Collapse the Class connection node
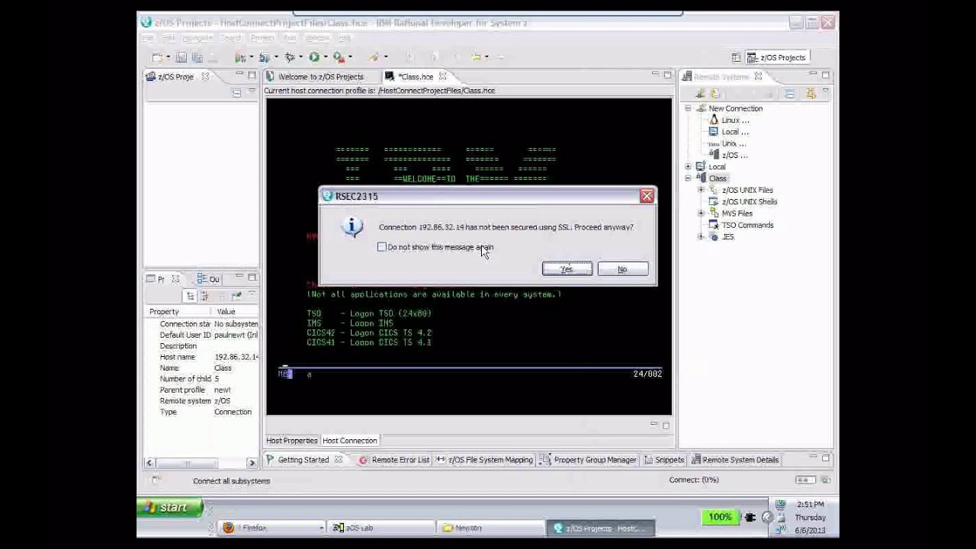 pos(688,178)
